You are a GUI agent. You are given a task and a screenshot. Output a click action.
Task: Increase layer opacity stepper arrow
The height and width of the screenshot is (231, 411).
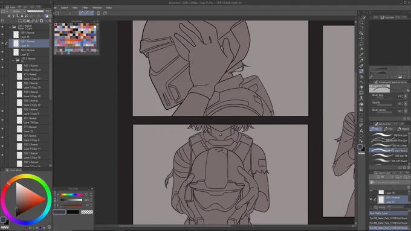tap(50, 11)
